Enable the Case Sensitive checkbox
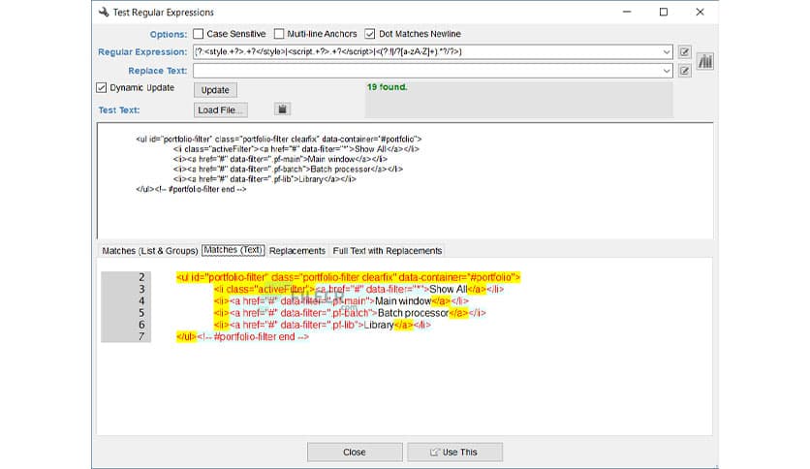The image size is (810, 469). (x=198, y=34)
